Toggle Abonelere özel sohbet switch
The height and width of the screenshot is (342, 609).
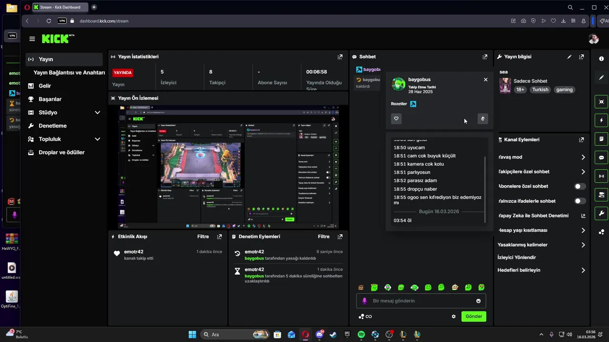click(580, 186)
